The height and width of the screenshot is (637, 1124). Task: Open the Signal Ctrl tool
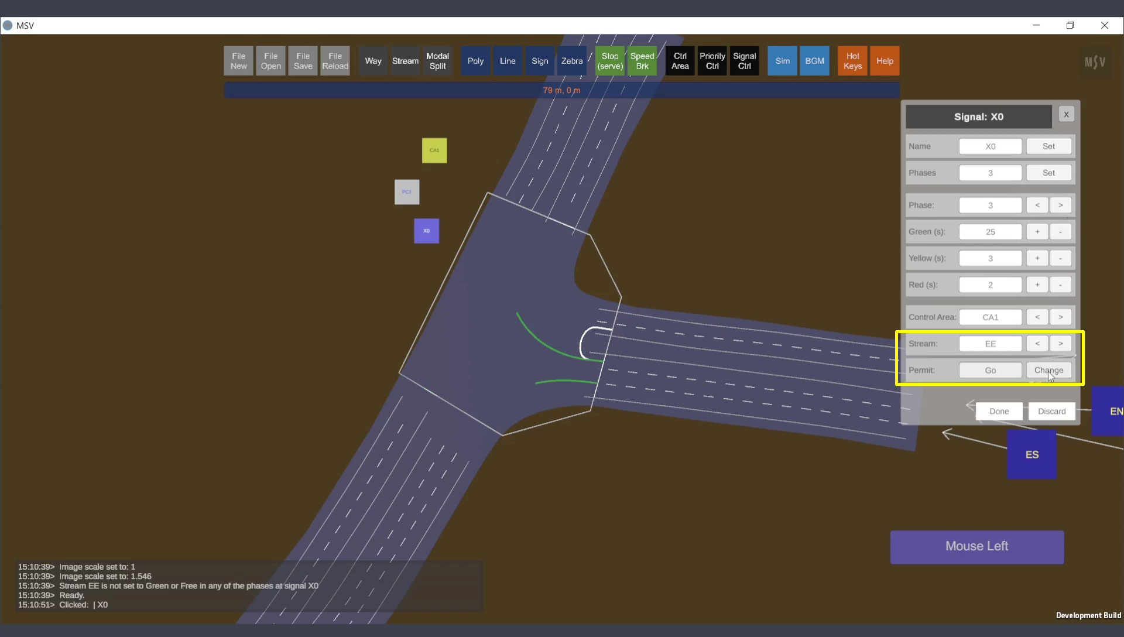click(x=744, y=61)
